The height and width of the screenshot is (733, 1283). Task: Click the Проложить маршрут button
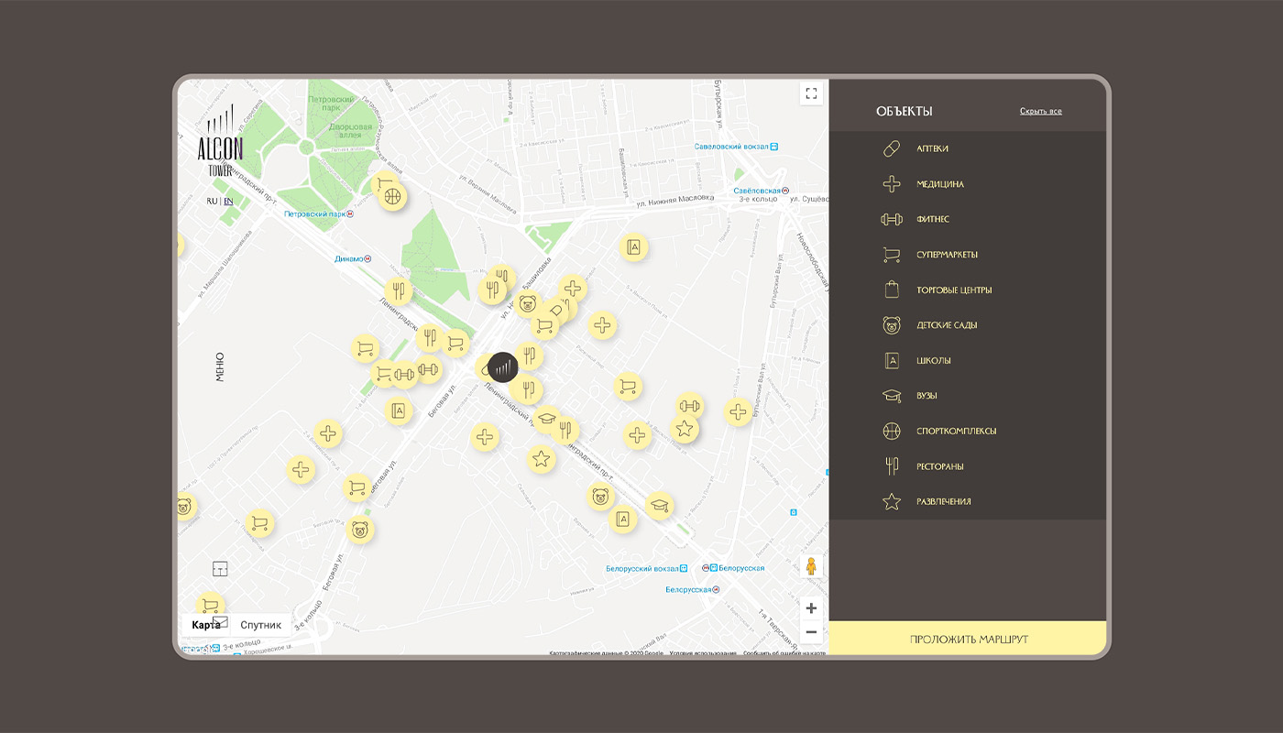pos(968,639)
